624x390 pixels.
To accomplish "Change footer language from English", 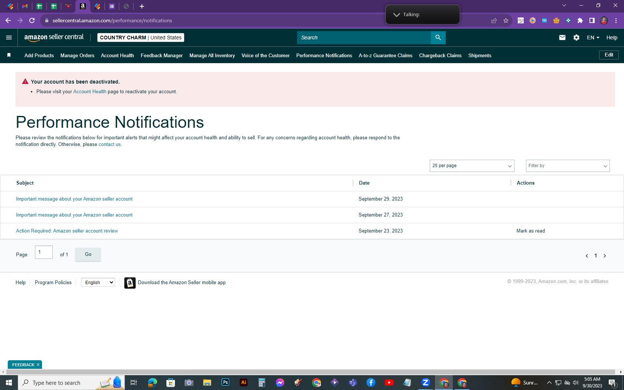I will click(x=98, y=282).
